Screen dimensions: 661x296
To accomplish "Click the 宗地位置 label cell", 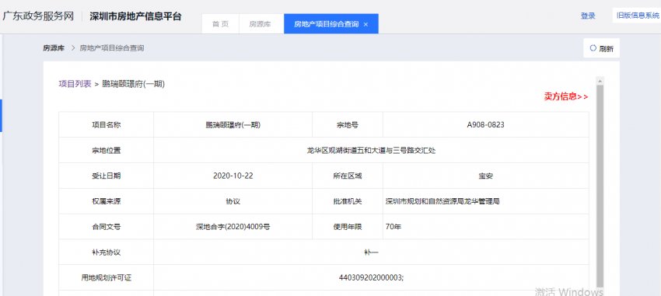I will [x=107, y=150].
